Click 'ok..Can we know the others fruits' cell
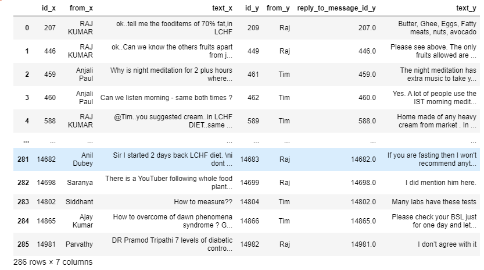Viewport: 484px width, 270px height. tap(172, 51)
